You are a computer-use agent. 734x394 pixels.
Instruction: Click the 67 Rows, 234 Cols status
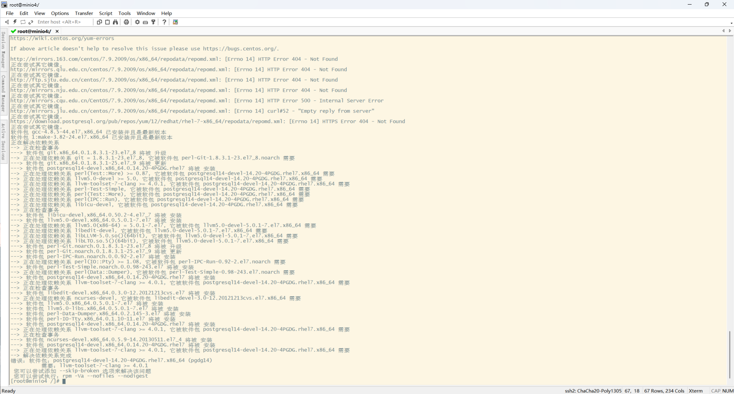tap(664, 391)
